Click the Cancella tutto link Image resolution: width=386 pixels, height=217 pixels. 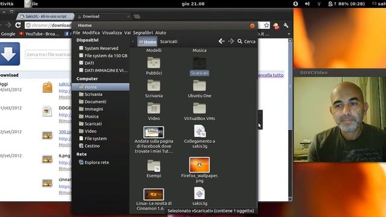[x=271, y=75]
